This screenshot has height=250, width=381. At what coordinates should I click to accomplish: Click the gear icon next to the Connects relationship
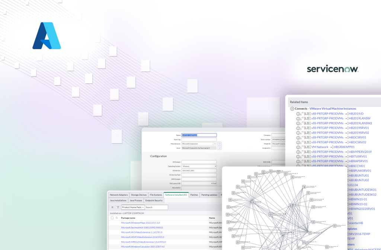click(291, 109)
